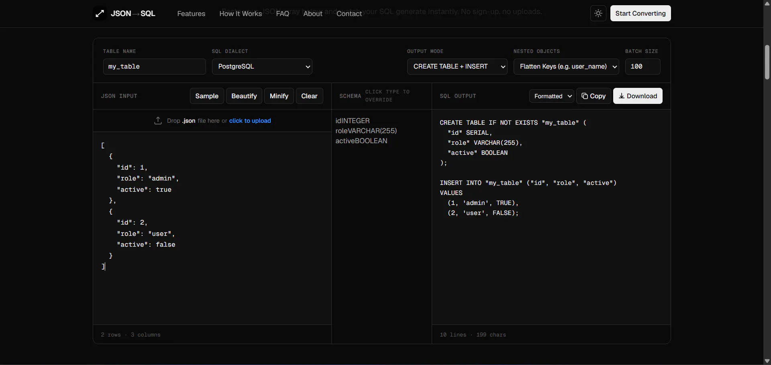
Task: Override the role VARCHAR(255) schema type
Action: click(372, 131)
